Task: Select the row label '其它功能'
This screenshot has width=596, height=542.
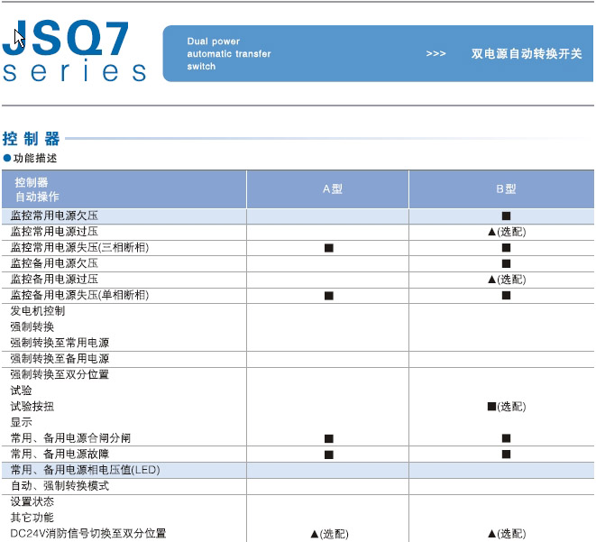Action: pos(32,518)
